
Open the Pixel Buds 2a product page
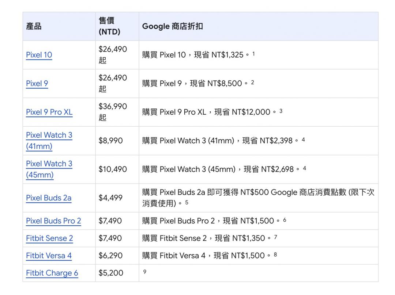(x=49, y=198)
